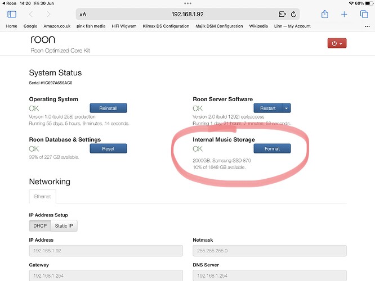Open the AA reader and text size menu
Image resolution: width=375 pixels, height=281 pixels.
(83, 15)
